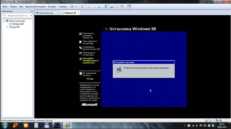Click the '18 мин' remaining time text
Viewport: 231px width, 129px height.
click(90, 79)
